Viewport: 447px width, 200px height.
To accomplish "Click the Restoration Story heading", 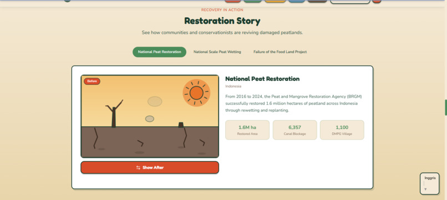I will pyautogui.click(x=222, y=21).
